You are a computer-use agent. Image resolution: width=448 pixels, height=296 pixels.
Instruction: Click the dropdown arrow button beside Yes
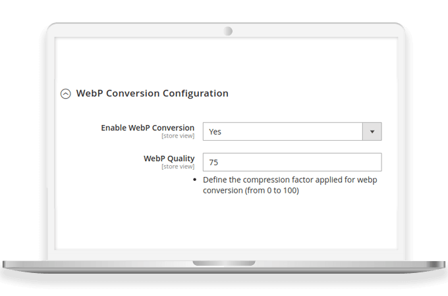pyautogui.click(x=372, y=132)
